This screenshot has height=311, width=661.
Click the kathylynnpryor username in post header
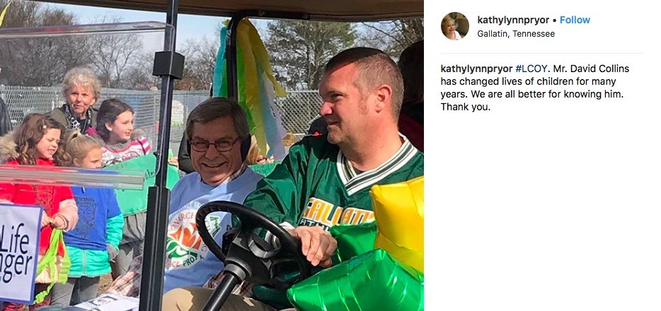coord(513,20)
